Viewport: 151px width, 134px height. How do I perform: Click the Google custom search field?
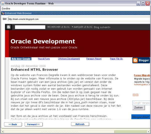click(x=141, y=103)
